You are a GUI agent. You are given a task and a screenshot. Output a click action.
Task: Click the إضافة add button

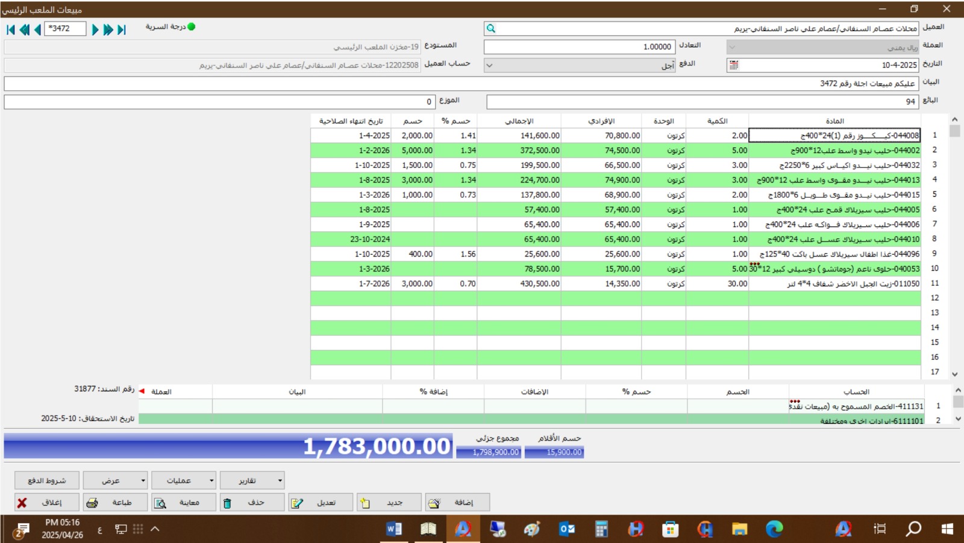pos(457,502)
